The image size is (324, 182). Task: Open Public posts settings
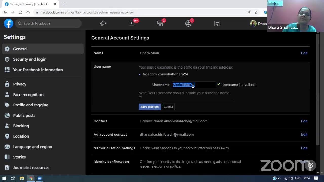coord(43,115)
